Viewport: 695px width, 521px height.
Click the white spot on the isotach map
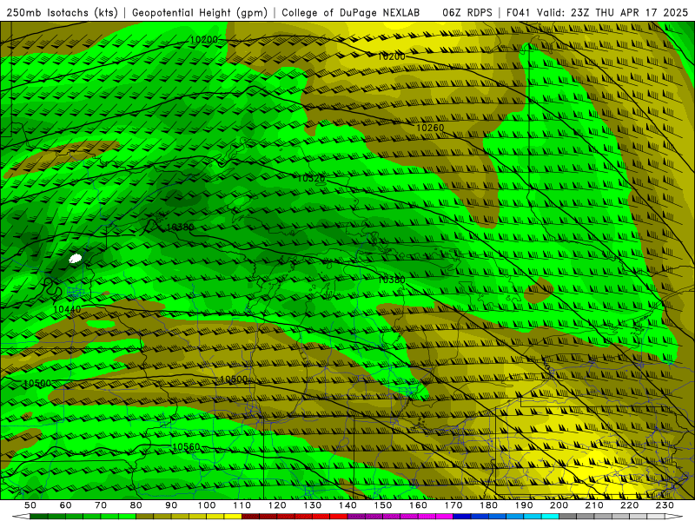pos(76,258)
